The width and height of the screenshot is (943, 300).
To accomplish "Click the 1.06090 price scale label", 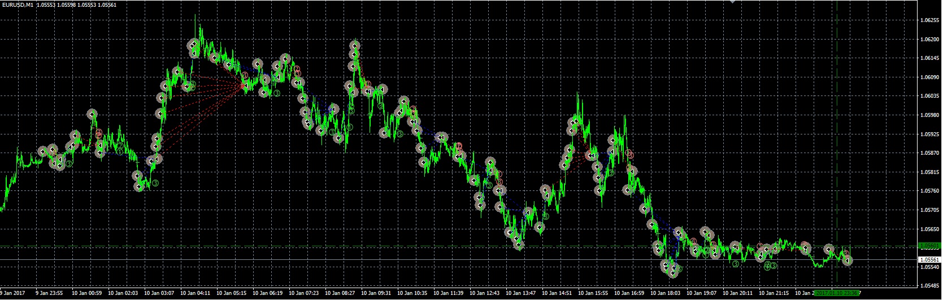I will click(929, 77).
